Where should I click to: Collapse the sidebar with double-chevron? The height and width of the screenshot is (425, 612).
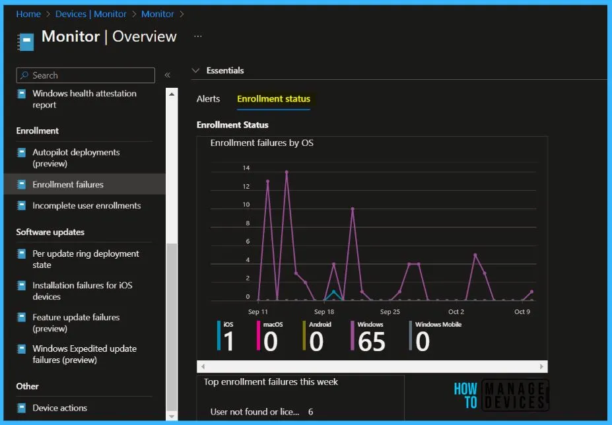pos(168,75)
